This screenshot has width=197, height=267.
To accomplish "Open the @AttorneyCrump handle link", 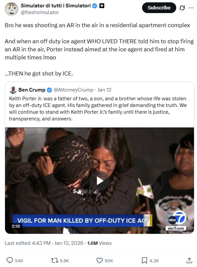I will point(73,90).
